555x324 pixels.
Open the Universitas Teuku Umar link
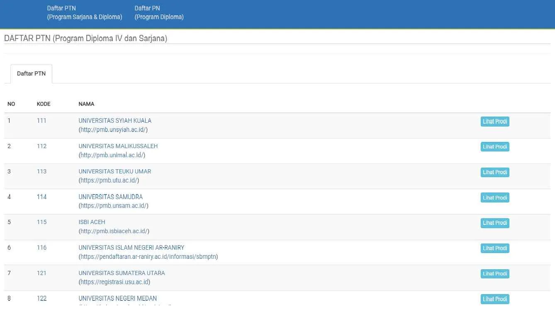point(114,171)
